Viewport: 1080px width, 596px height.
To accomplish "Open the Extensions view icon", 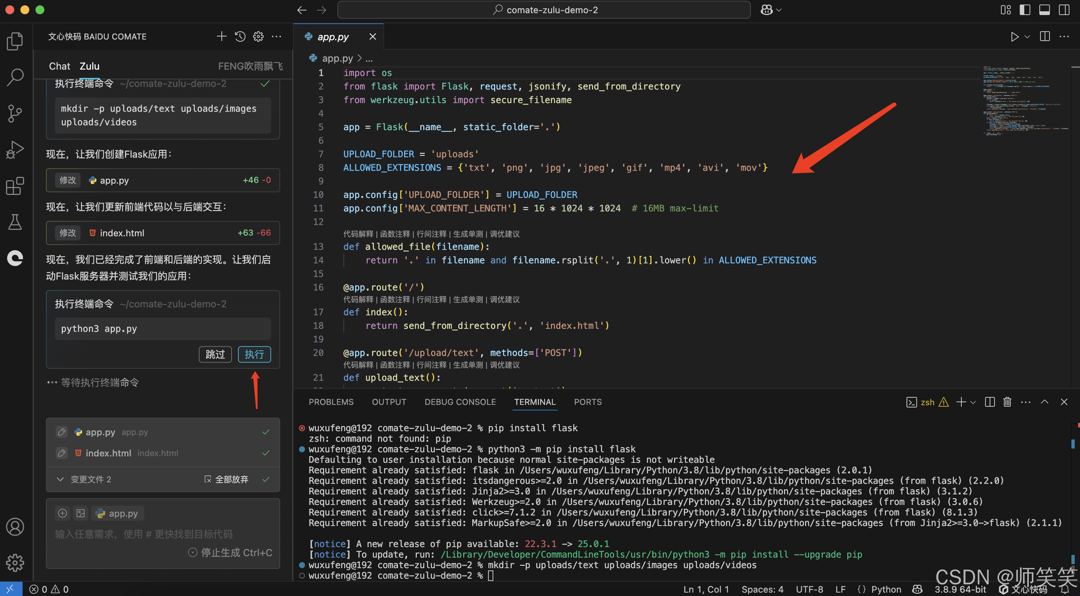I will [x=15, y=186].
